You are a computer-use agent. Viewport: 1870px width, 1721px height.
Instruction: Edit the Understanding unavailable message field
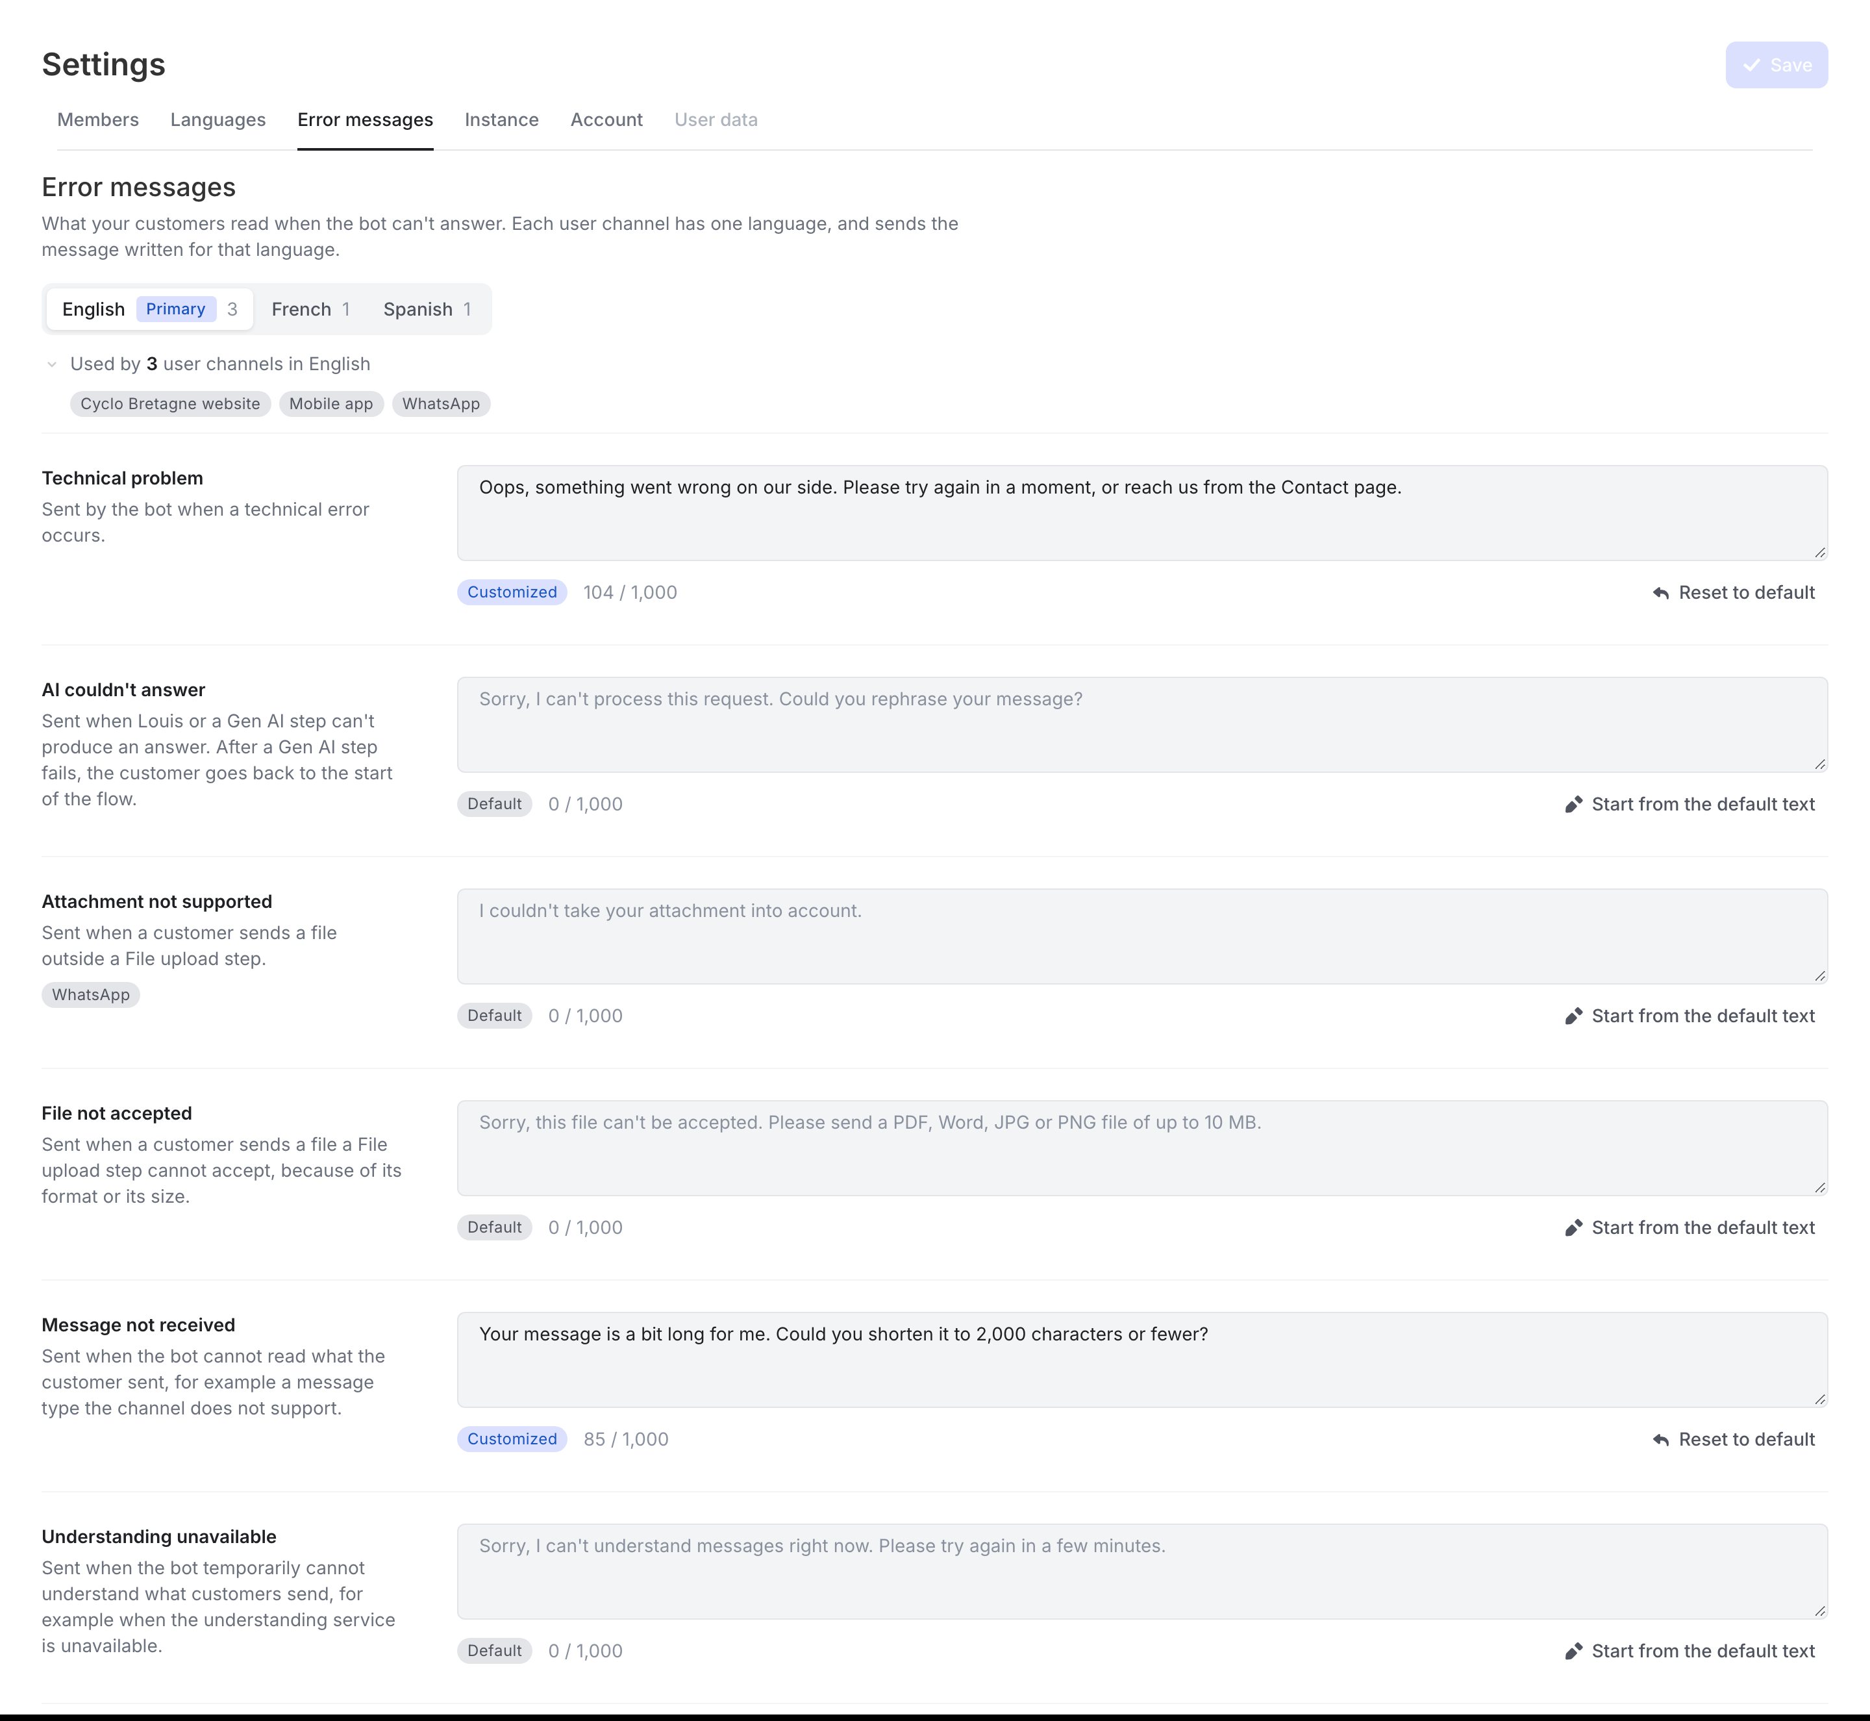coord(1141,1572)
